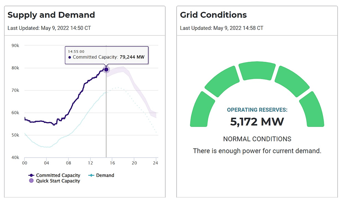This screenshot has height=203, width=343.
Task: Switch to the Grid Conditions panel
Action: pyautogui.click(x=213, y=15)
